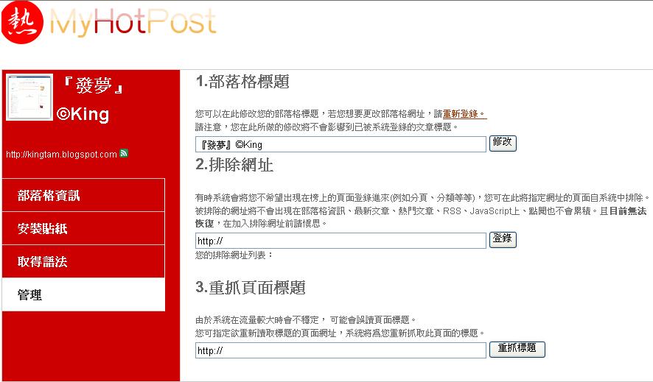
Task: Click the 重抓標題 button
Action: (x=517, y=349)
